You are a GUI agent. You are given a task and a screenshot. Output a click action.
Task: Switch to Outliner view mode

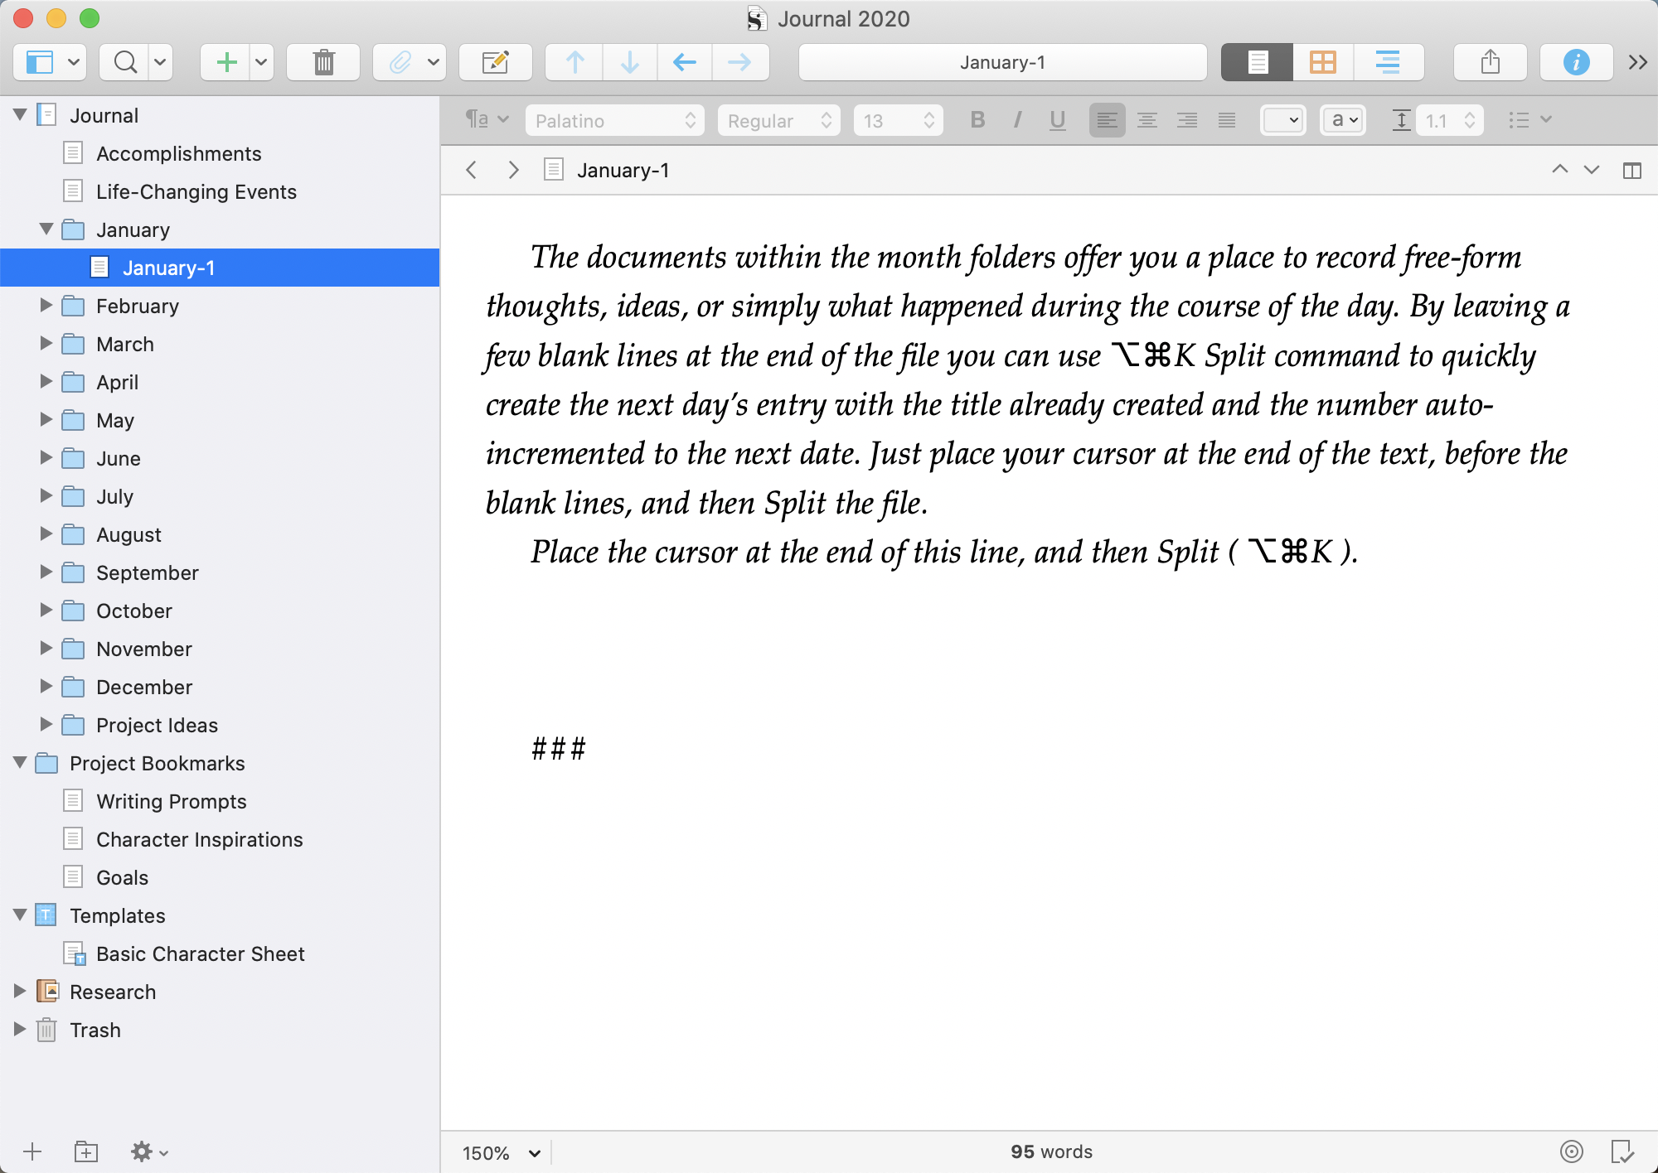tap(1388, 62)
